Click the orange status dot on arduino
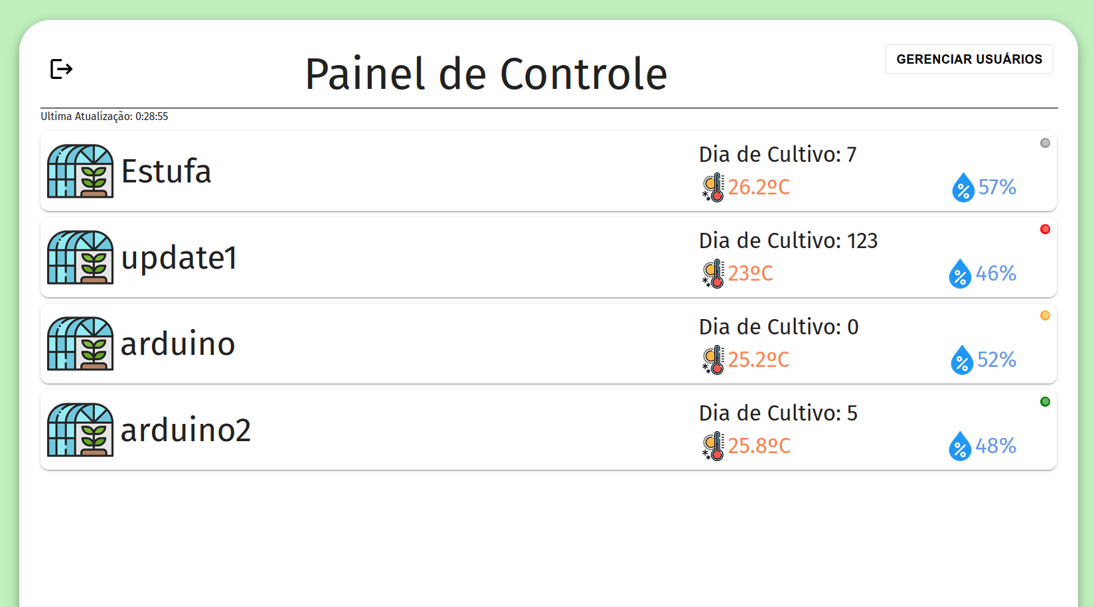1094x607 pixels. tap(1045, 316)
